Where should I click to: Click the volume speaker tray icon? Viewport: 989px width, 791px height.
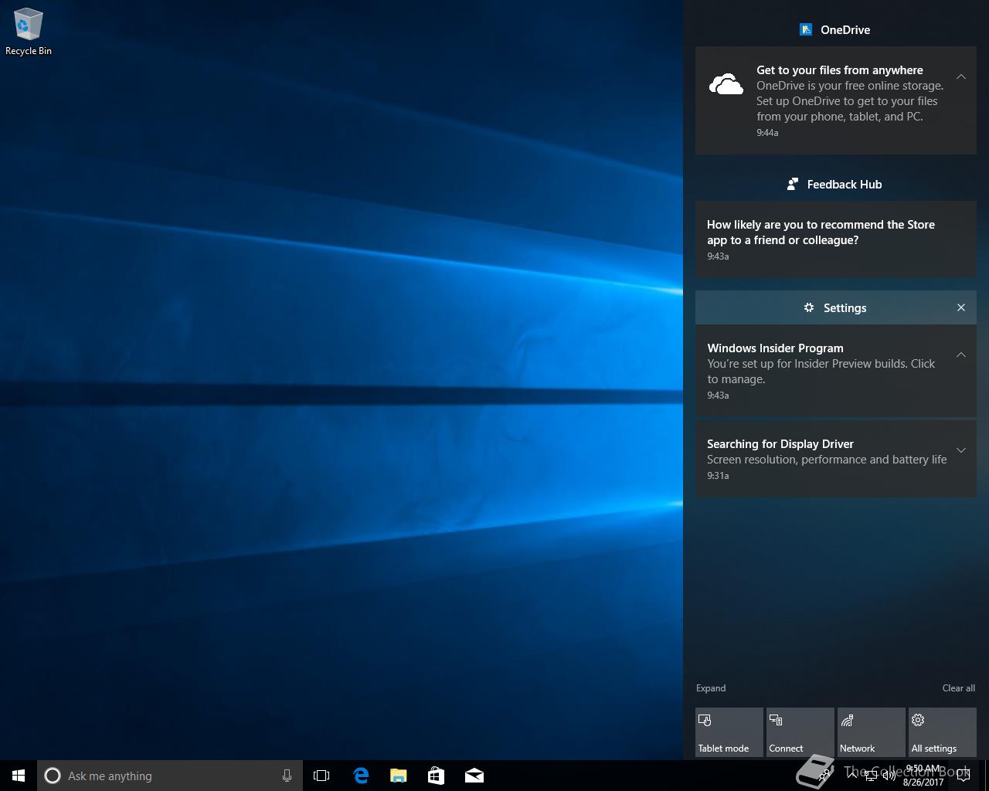889,776
